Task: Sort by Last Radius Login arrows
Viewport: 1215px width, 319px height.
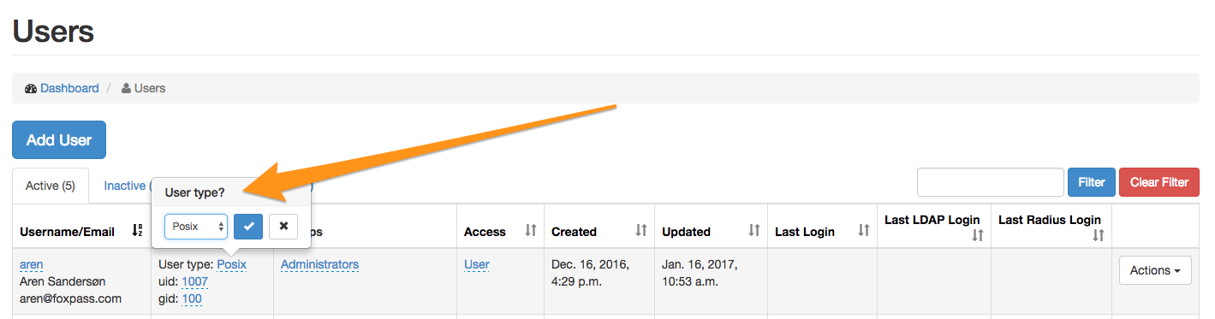Action: click(1099, 235)
